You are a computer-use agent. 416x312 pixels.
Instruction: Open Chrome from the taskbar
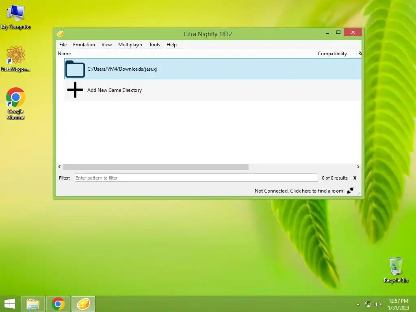click(x=58, y=304)
